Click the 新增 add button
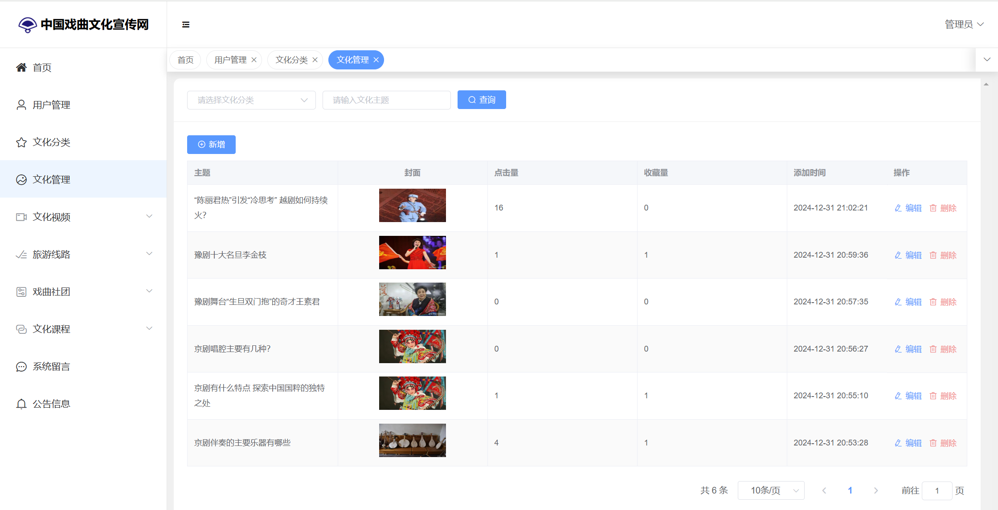This screenshot has height=510, width=998. click(211, 145)
